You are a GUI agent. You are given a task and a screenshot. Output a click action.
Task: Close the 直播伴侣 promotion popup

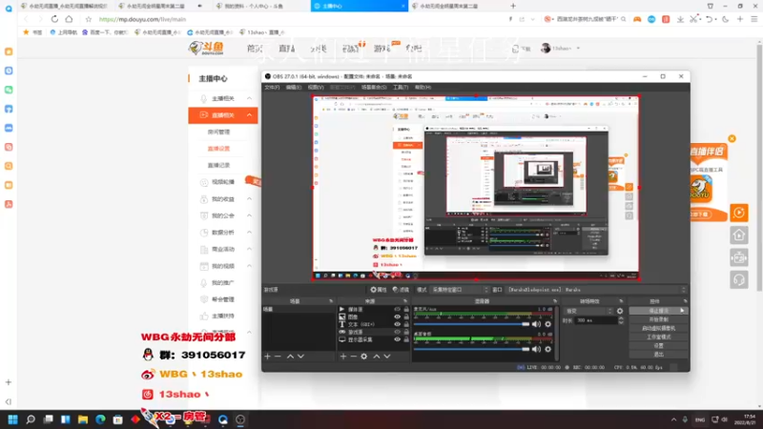(732, 138)
